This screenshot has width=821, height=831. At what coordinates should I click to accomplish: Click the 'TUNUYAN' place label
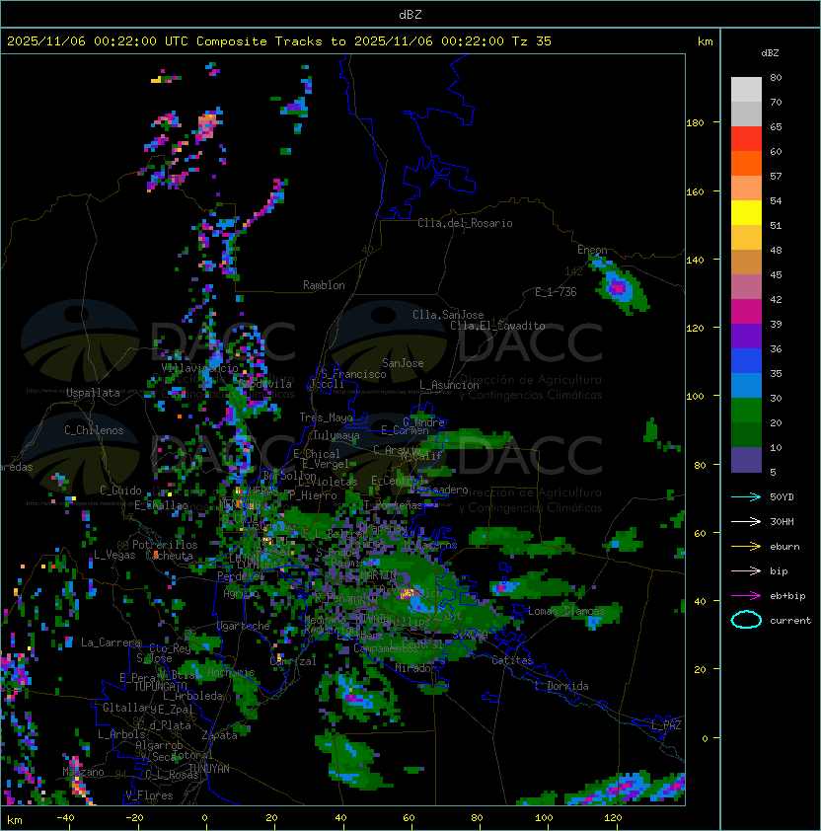[209, 769]
